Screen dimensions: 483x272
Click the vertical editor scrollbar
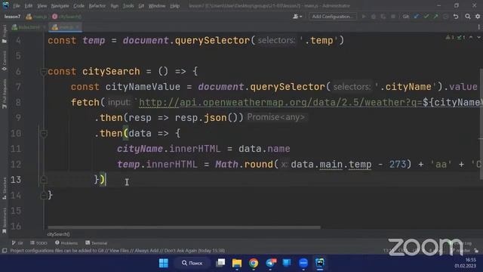(481, 123)
